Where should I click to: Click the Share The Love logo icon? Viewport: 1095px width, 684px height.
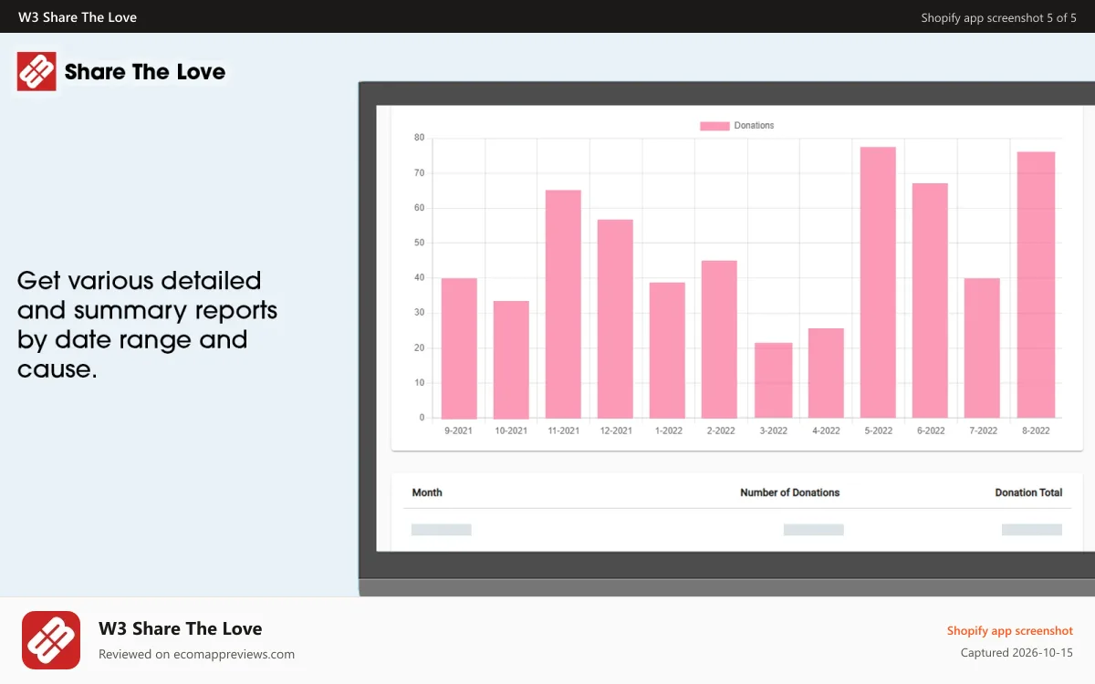(x=36, y=71)
